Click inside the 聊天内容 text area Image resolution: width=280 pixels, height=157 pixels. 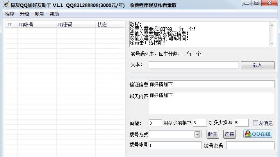pyautogui.click(x=211, y=103)
